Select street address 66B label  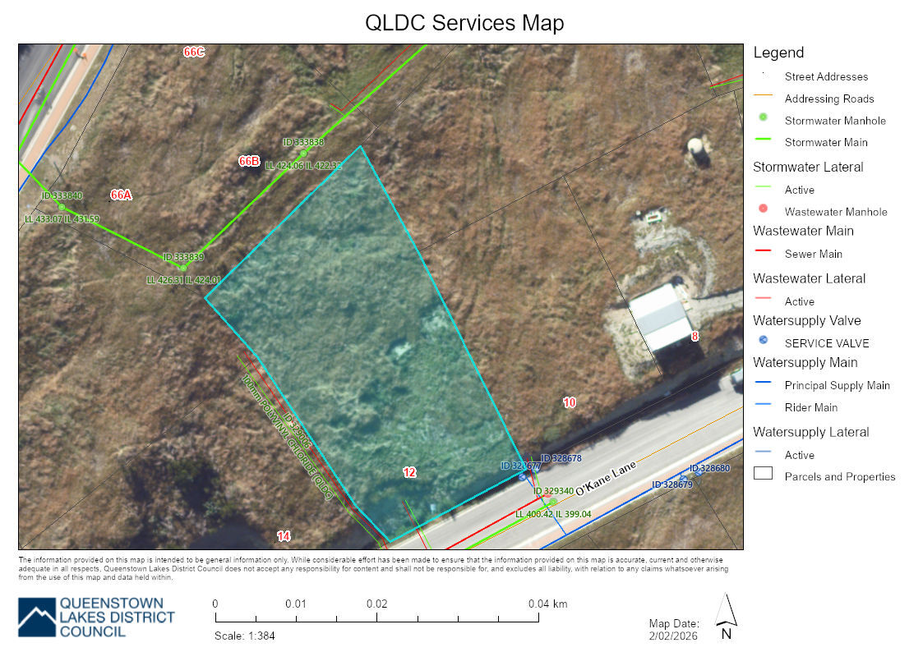tap(249, 161)
